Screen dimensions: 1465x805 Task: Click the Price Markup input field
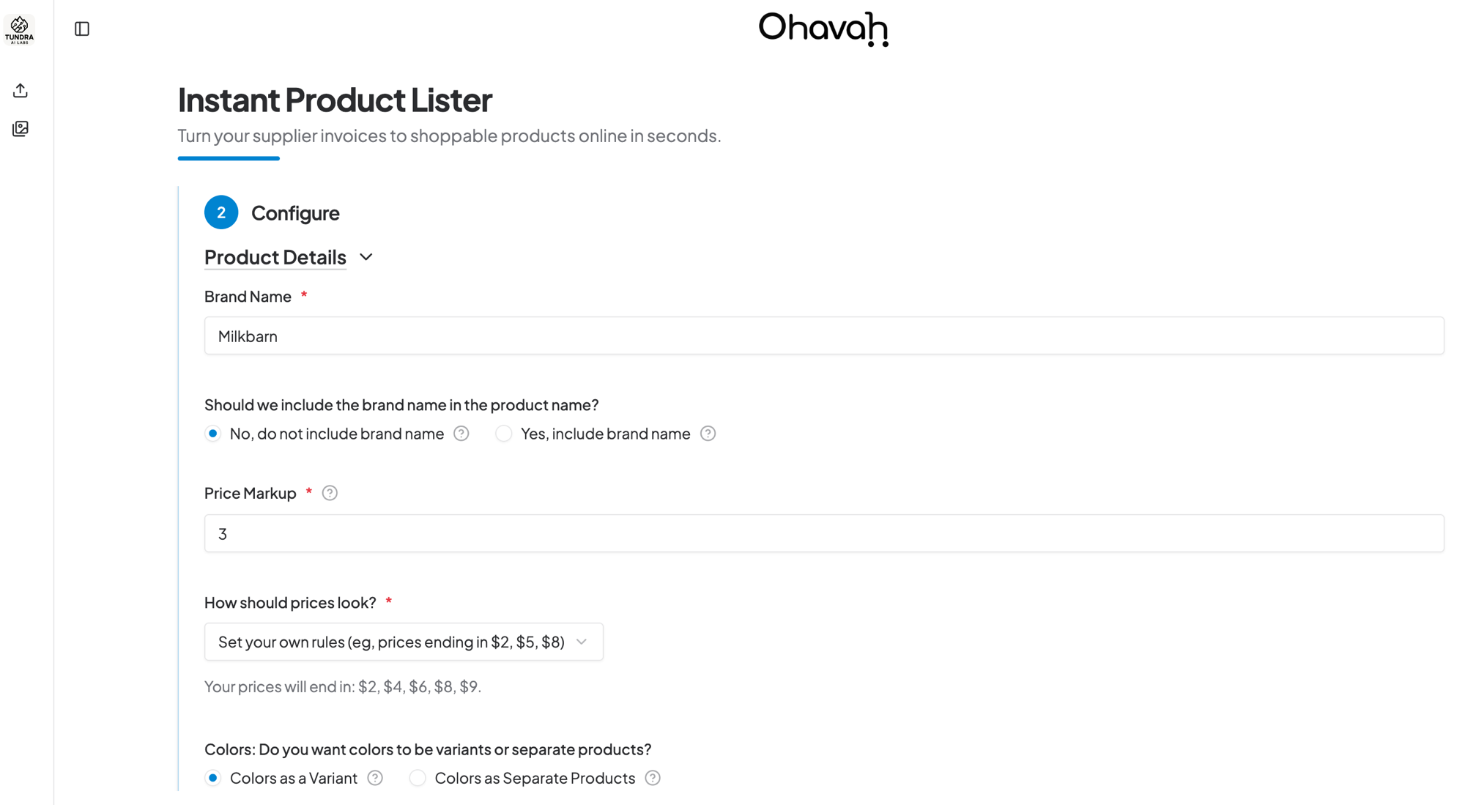[x=823, y=533]
